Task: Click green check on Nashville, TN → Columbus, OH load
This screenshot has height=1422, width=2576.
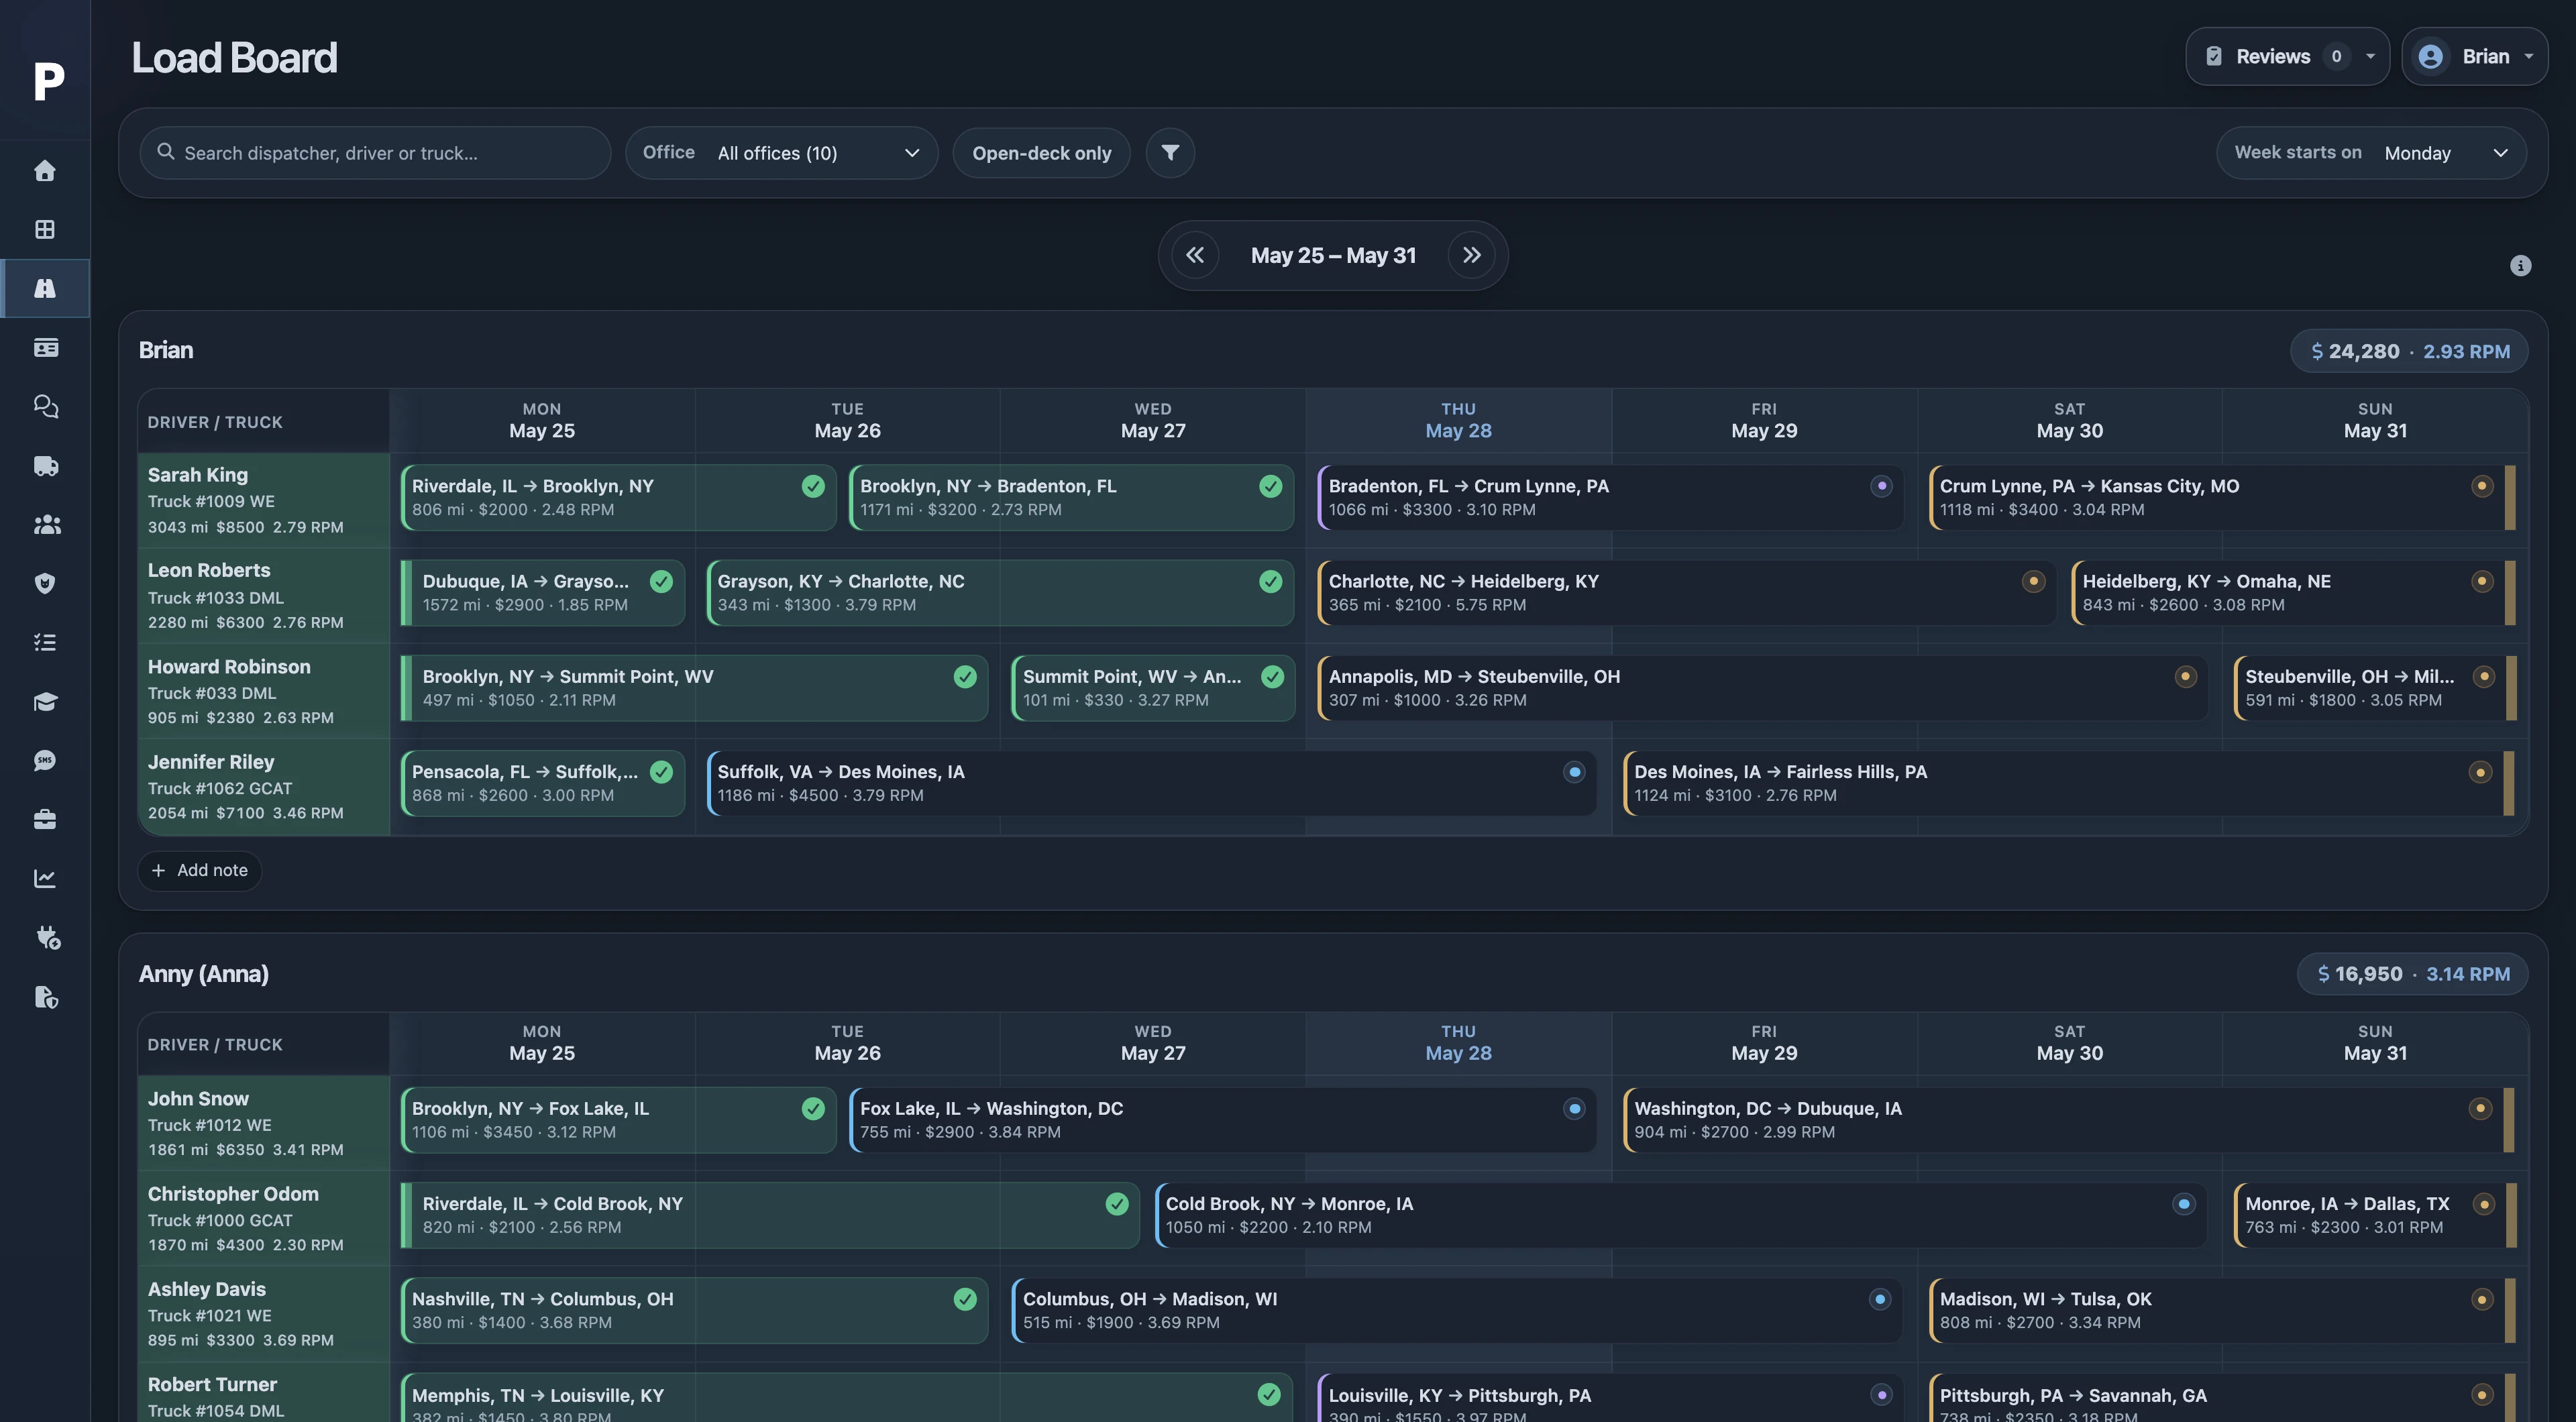Action: [965, 1298]
